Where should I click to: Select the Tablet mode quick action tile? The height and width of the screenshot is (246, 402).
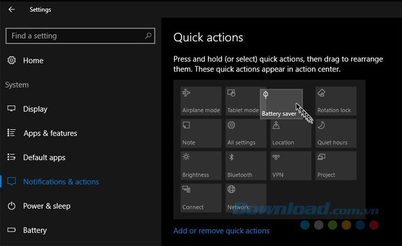pyautogui.click(x=243, y=101)
